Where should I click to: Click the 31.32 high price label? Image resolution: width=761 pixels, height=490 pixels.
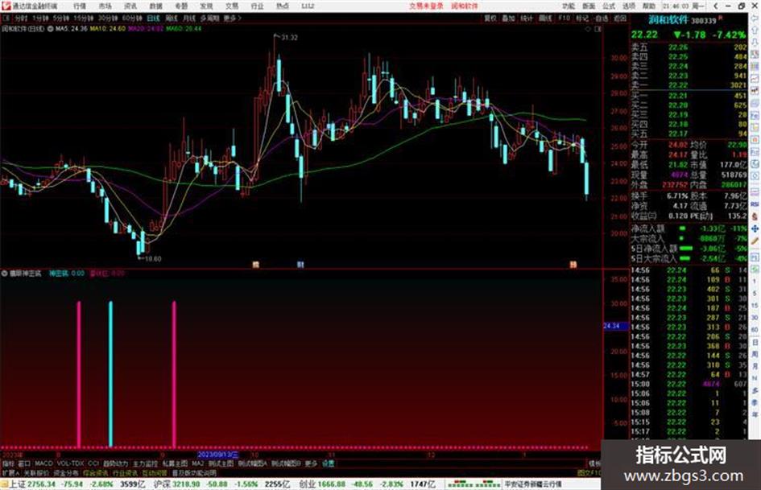(x=289, y=37)
